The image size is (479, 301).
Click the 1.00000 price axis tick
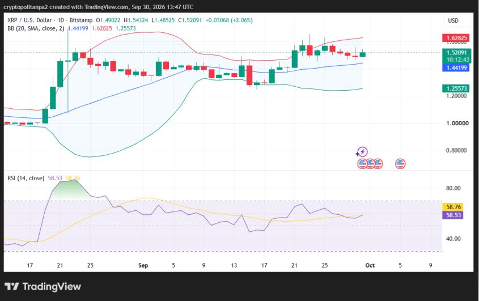(x=457, y=123)
